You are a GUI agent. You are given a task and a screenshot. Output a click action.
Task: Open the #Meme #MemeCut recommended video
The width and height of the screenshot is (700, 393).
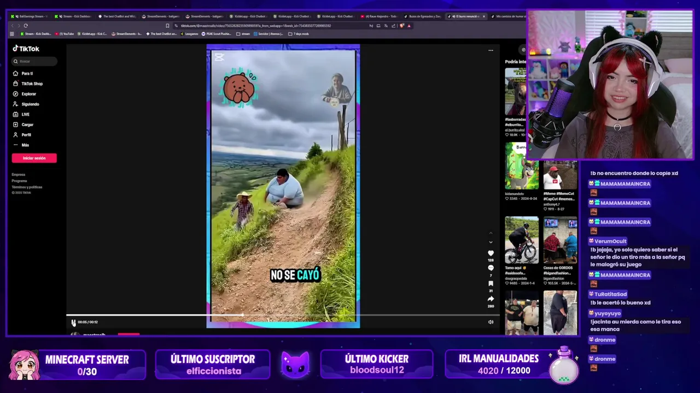pos(560,175)
